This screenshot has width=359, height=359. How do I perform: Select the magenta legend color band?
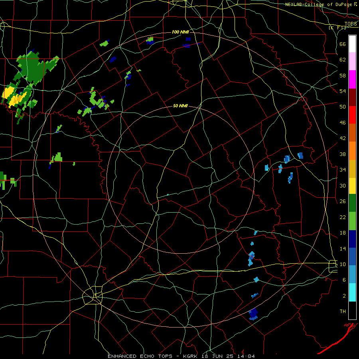click(352, 79)
